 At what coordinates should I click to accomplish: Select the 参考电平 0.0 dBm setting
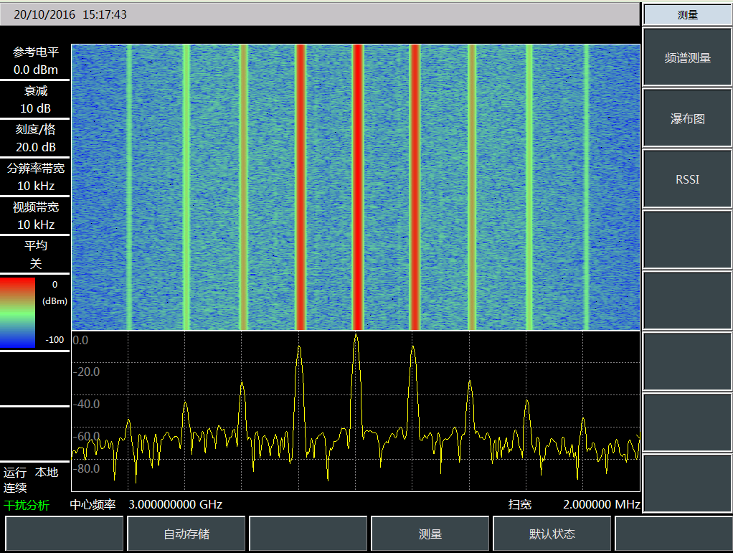(35, 62)
